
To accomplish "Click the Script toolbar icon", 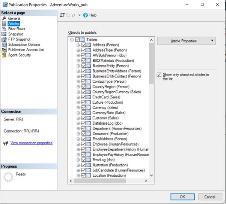I will coord(62,15).
